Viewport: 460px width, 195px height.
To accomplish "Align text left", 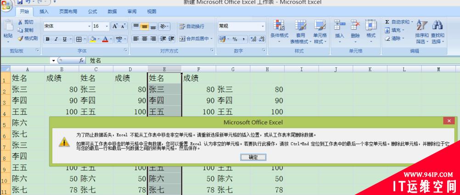I will pyautogui.click(x=136, y=39).
